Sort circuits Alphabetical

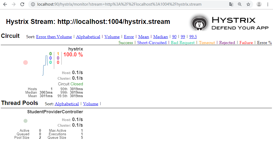click(x=88, y=37)
